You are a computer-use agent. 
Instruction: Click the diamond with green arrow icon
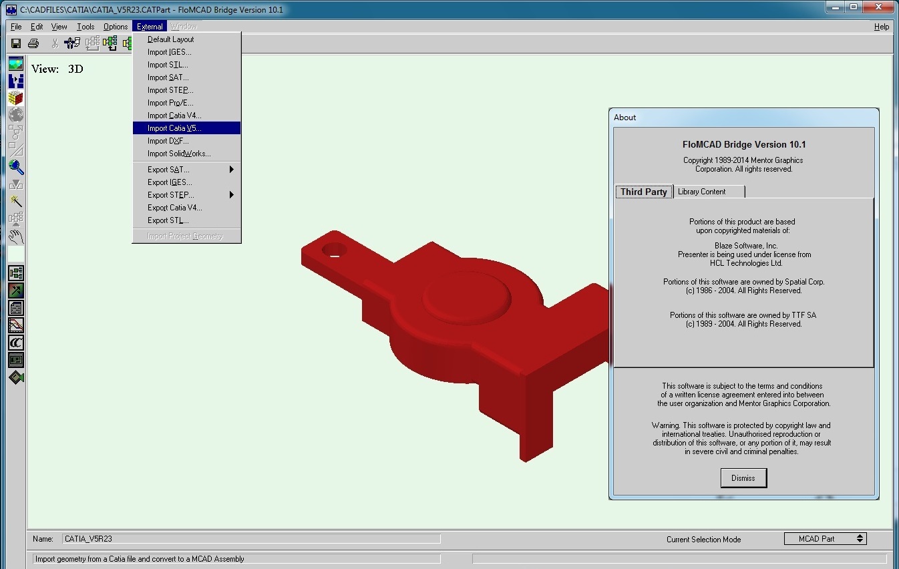click(x=16, y=377)
